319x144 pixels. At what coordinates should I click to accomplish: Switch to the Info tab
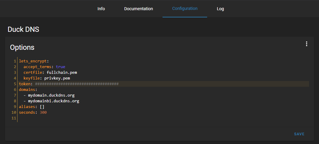pos(101,9)
